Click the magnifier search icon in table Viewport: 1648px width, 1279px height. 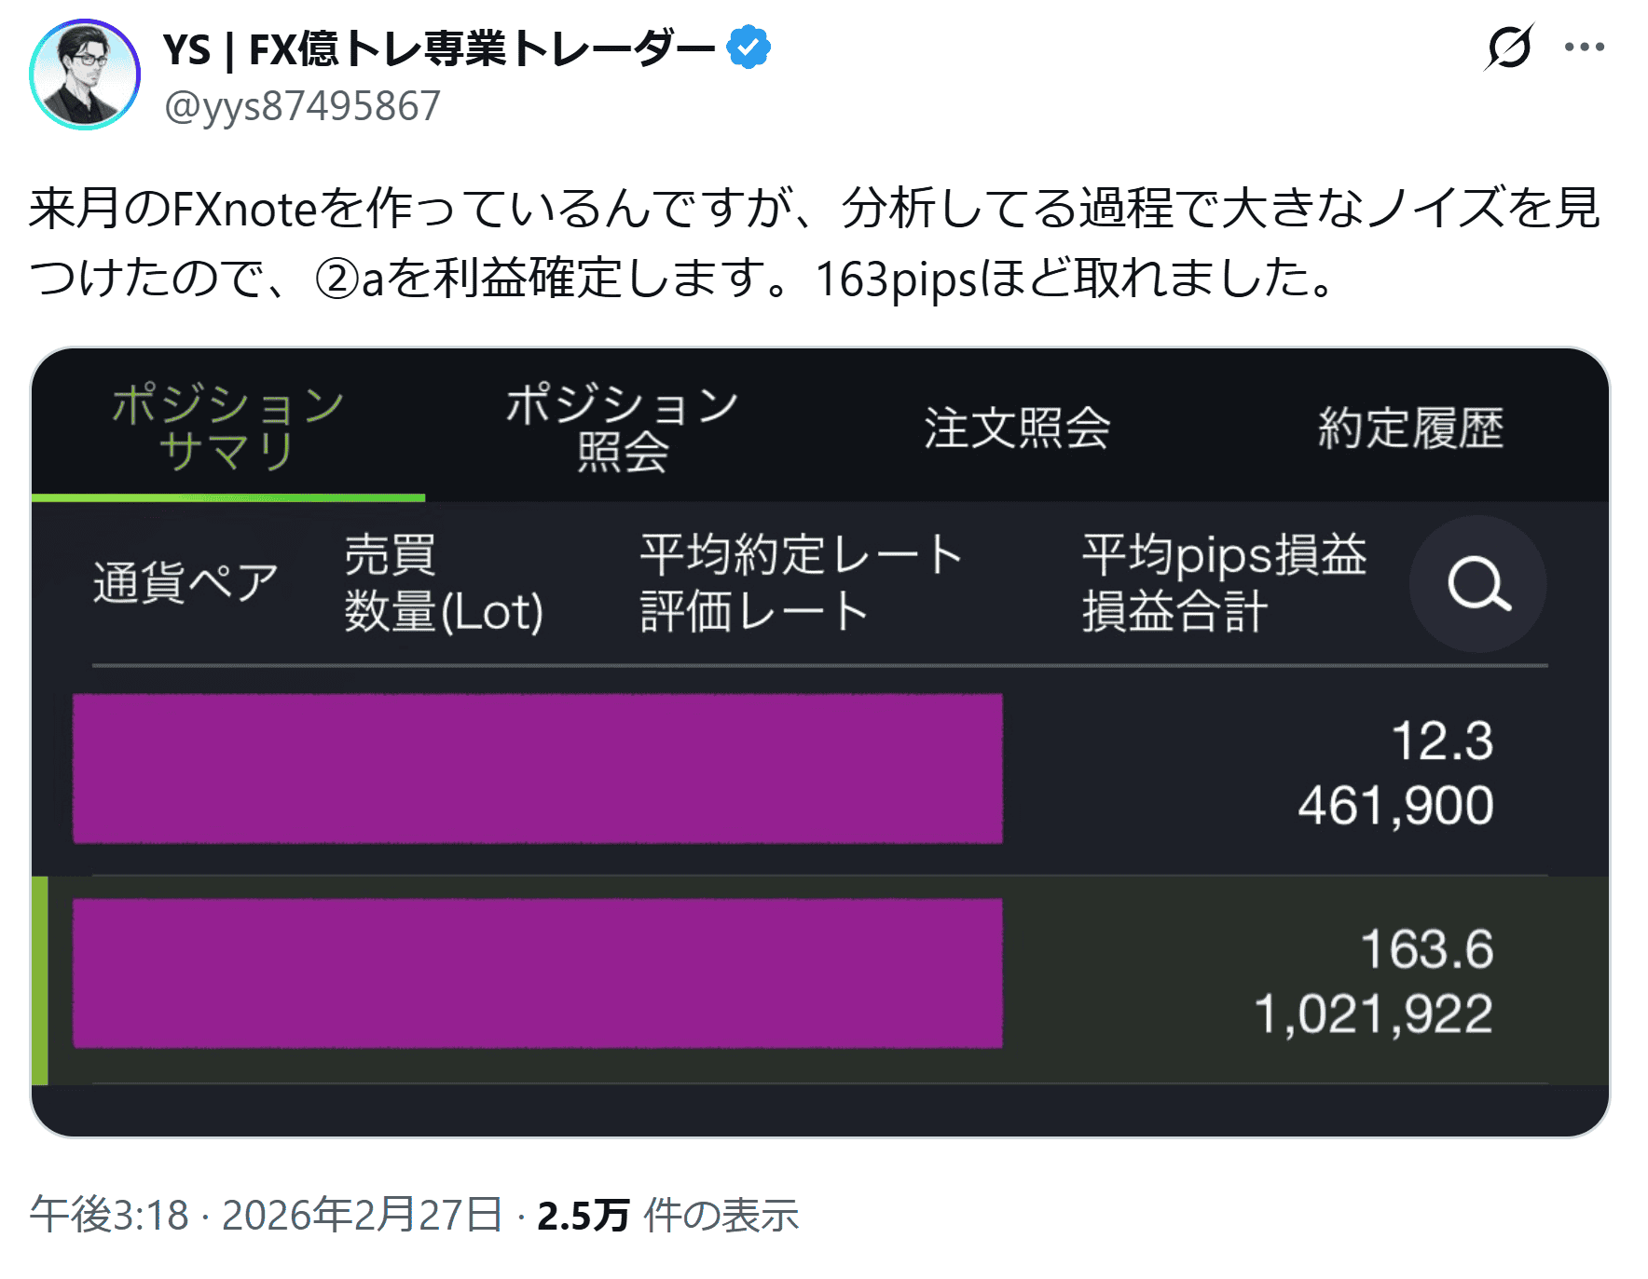pyautogui.click(x=1477, y=584)
